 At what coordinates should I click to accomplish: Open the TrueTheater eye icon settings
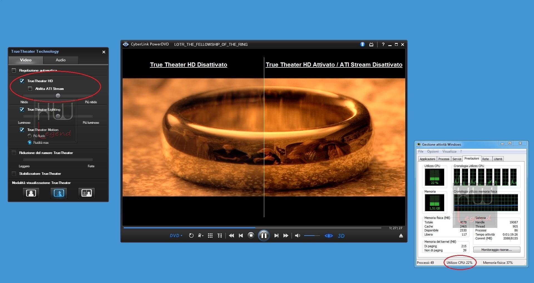pos(328,236)
